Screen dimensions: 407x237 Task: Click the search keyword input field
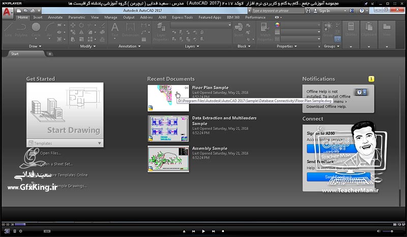tap(278, 11)
